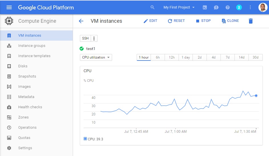Click the Zones sidebar icon

[9, 117]
